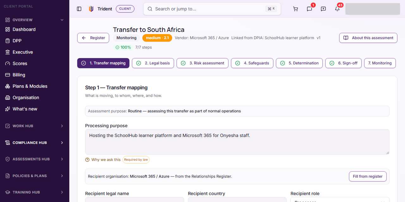The height and width of the screenshot is (202, 405).
Task: Select the 1. Transfer mapping step
Action: [103, 63]
